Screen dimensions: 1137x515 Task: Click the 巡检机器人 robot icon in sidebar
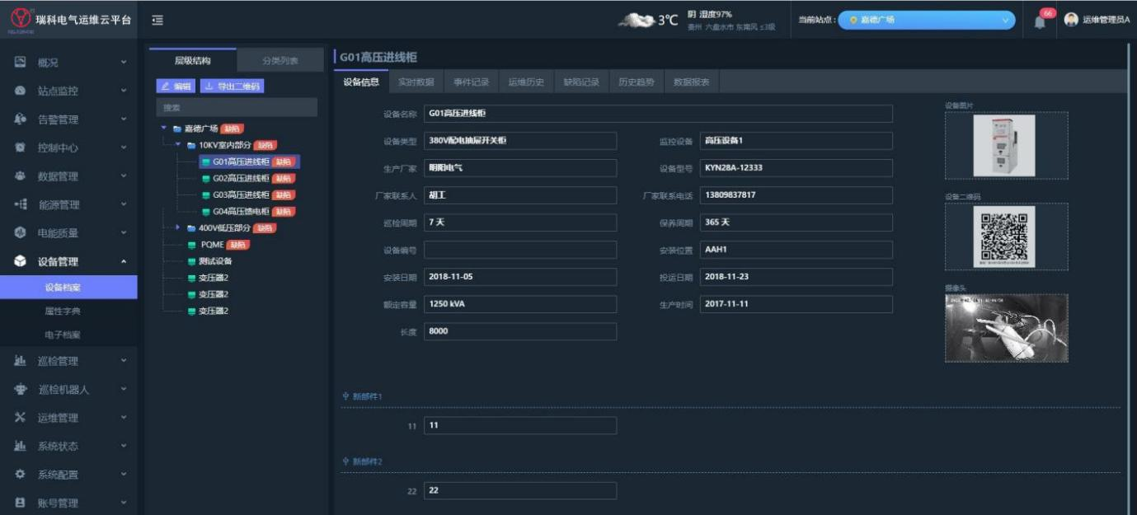21,390
